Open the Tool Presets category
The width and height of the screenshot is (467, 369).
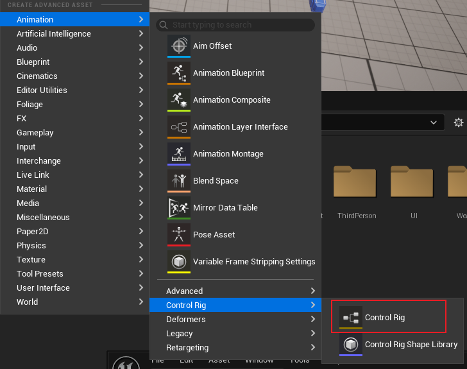tap(74, 273)
